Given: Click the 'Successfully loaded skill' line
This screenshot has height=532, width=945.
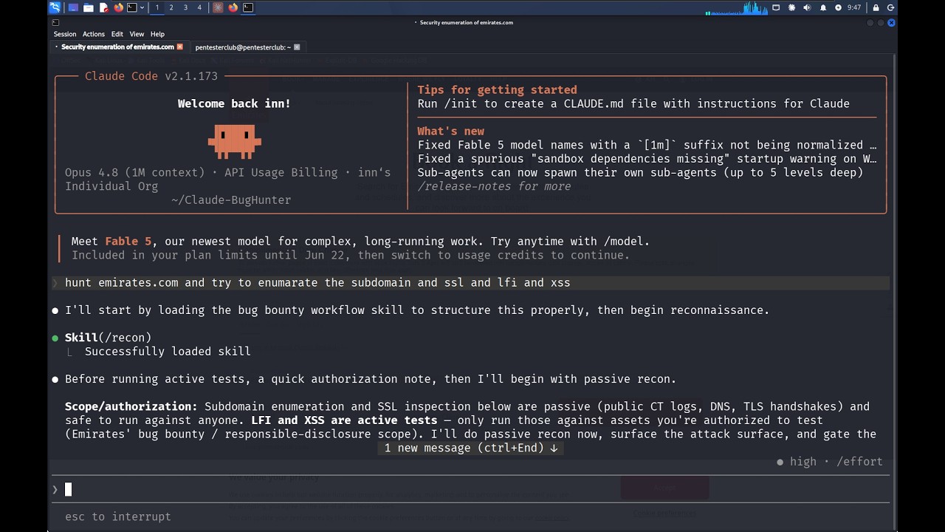Looking at the screenshot, I should point(168,352).
